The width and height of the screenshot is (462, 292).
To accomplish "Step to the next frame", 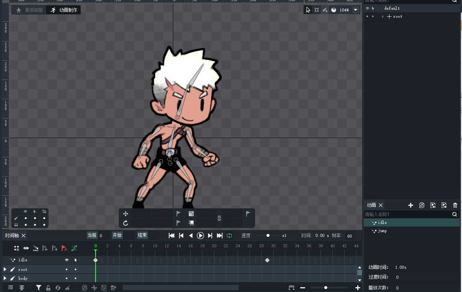I will [210, 235].
